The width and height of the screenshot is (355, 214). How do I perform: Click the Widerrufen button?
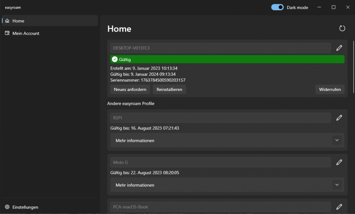330,90
